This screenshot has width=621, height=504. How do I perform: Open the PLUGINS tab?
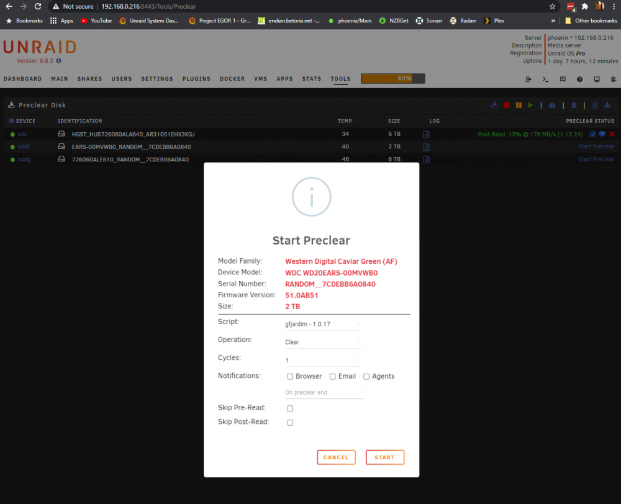click(x=196, y=79)
